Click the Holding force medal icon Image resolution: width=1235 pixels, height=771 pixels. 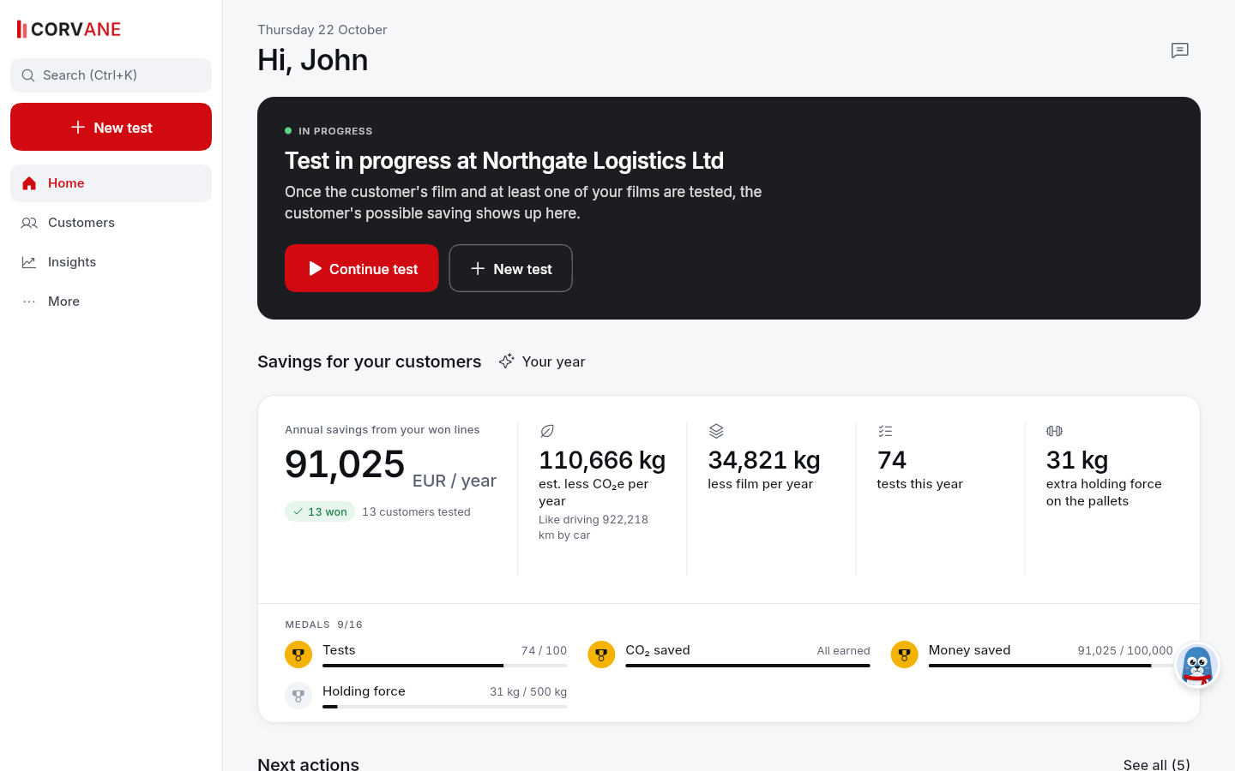pos(298,696)
